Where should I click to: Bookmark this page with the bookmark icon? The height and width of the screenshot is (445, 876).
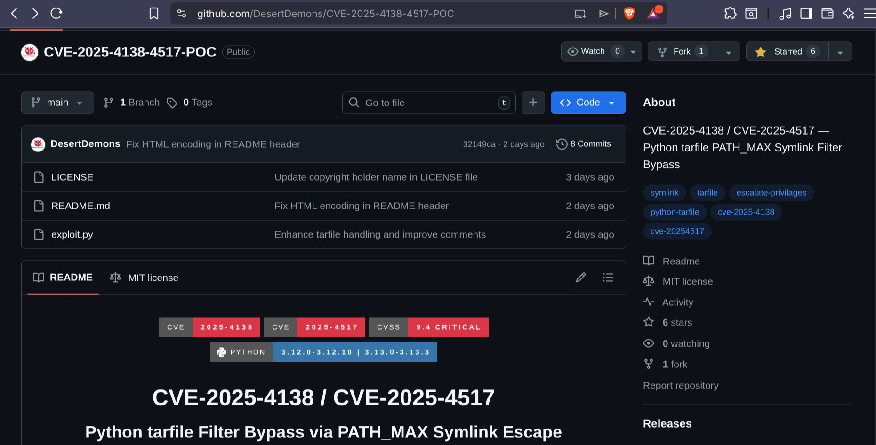click(154, 14)
